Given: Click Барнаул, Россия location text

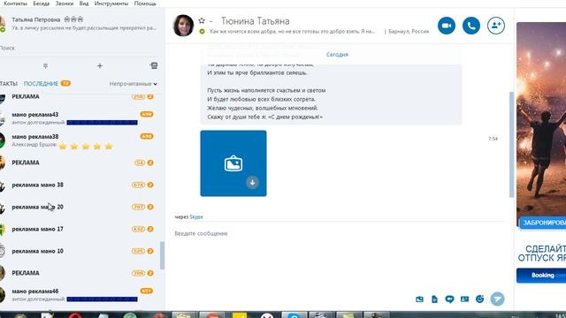Looking at the screenshot, I should 409,32.
